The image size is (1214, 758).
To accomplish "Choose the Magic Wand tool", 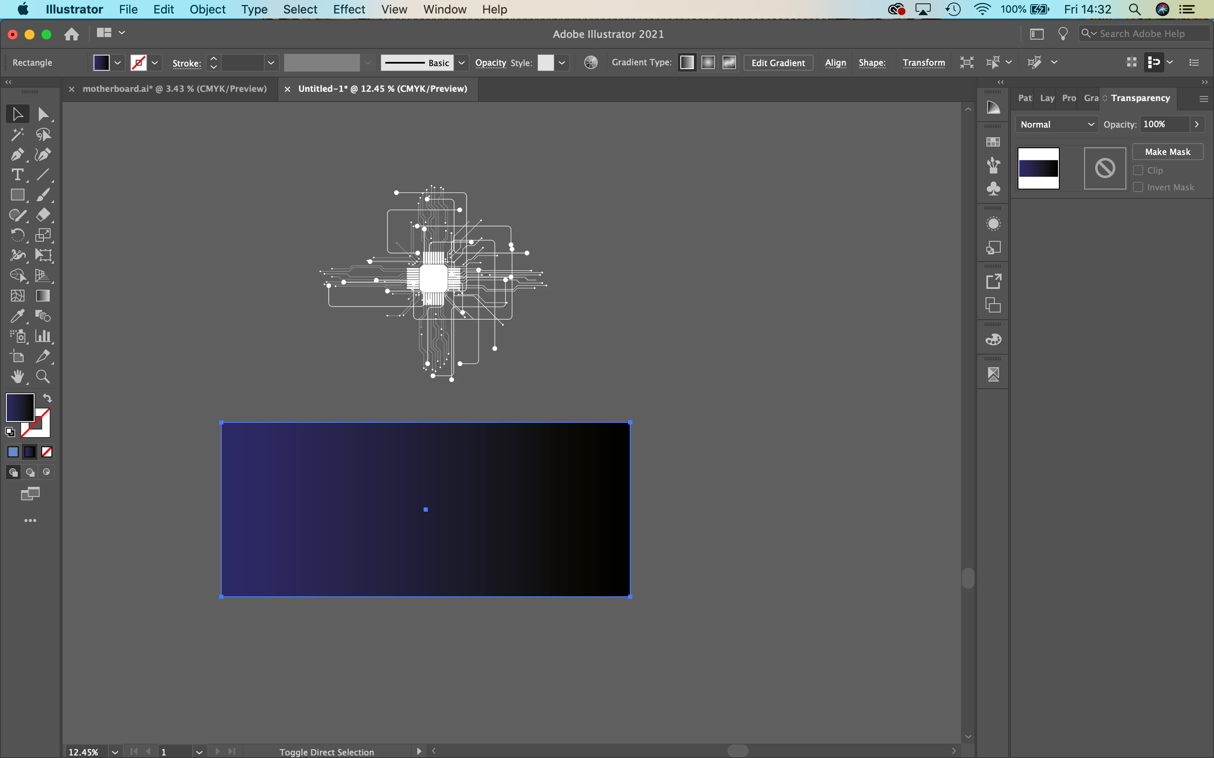I will 17,134.
